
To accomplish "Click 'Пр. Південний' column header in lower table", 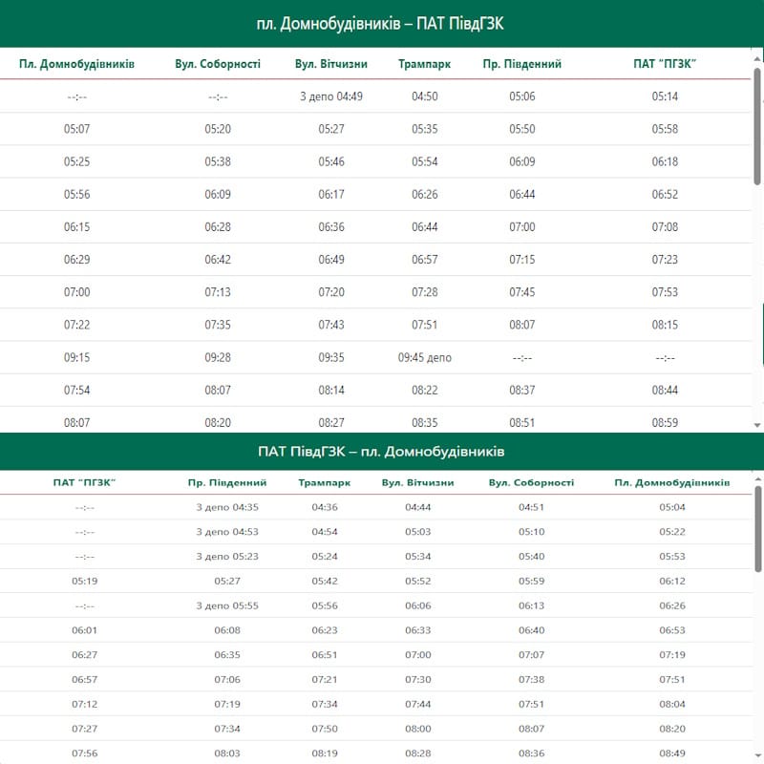I will [x=227, y=482].
